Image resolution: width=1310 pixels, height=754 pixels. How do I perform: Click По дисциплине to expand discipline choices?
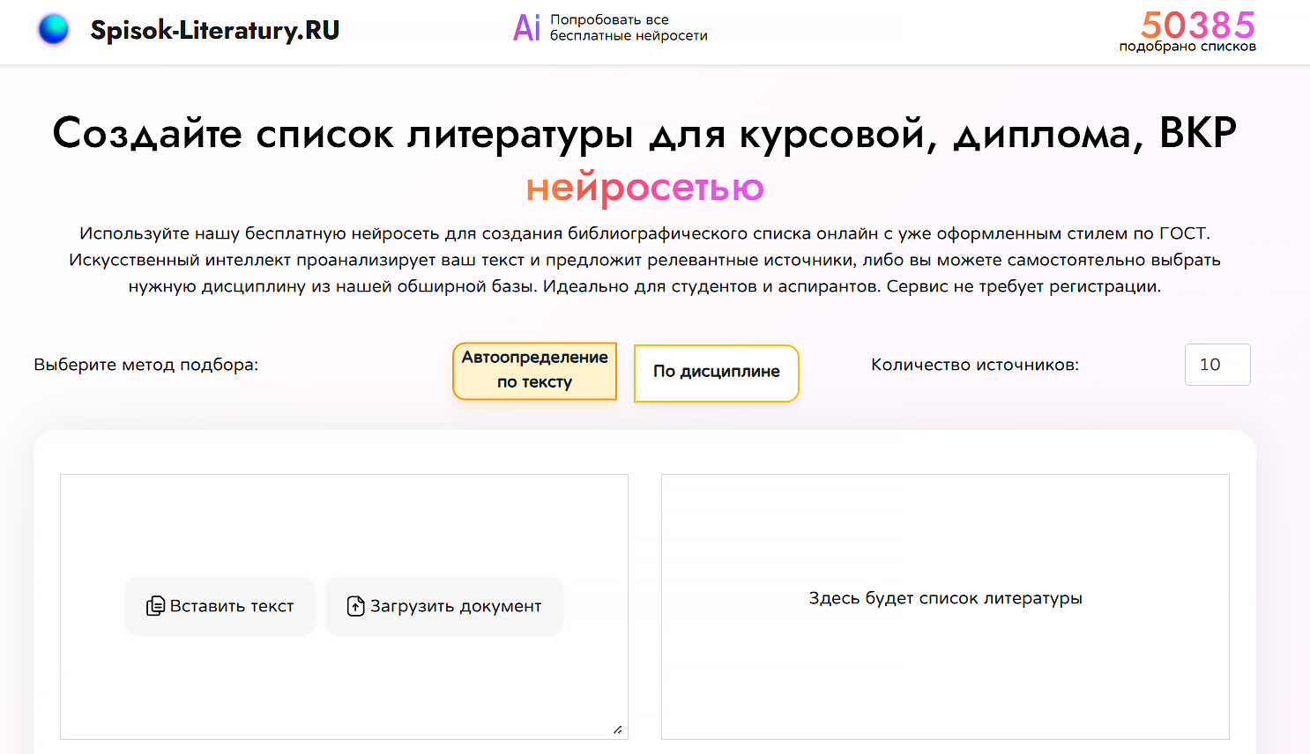pos(716,373)
